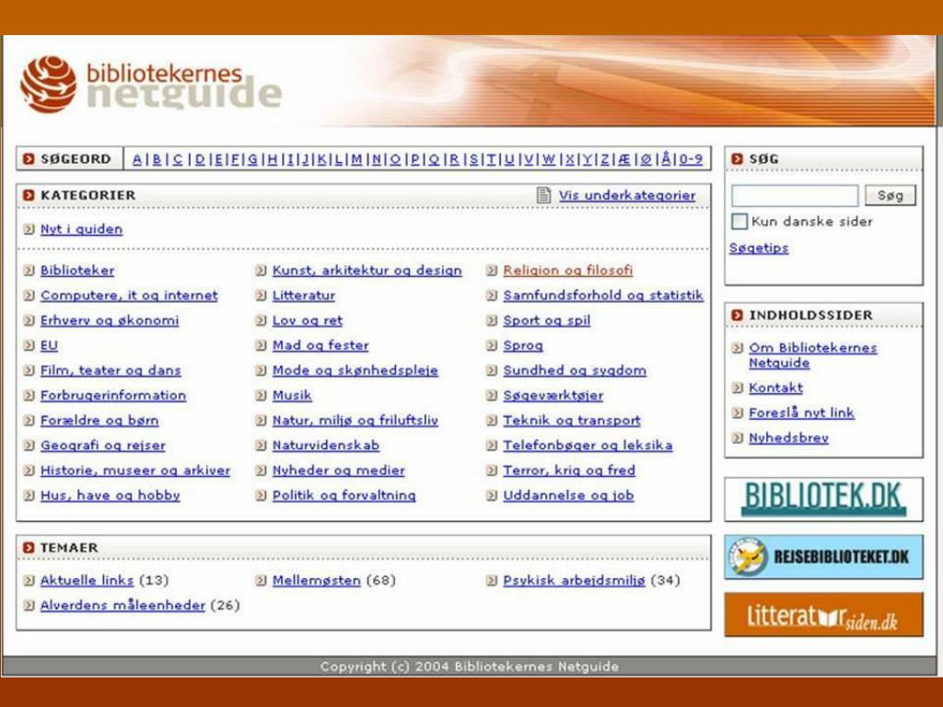
Task: Open the Hus, have og hobby category
Action: (x=111, y=495)
